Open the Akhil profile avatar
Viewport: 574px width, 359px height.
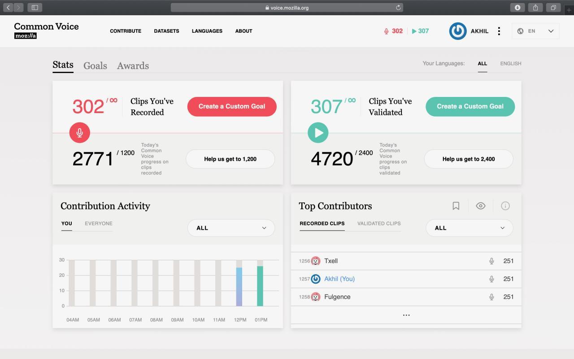pyautogui.click(x=458, y=31)
